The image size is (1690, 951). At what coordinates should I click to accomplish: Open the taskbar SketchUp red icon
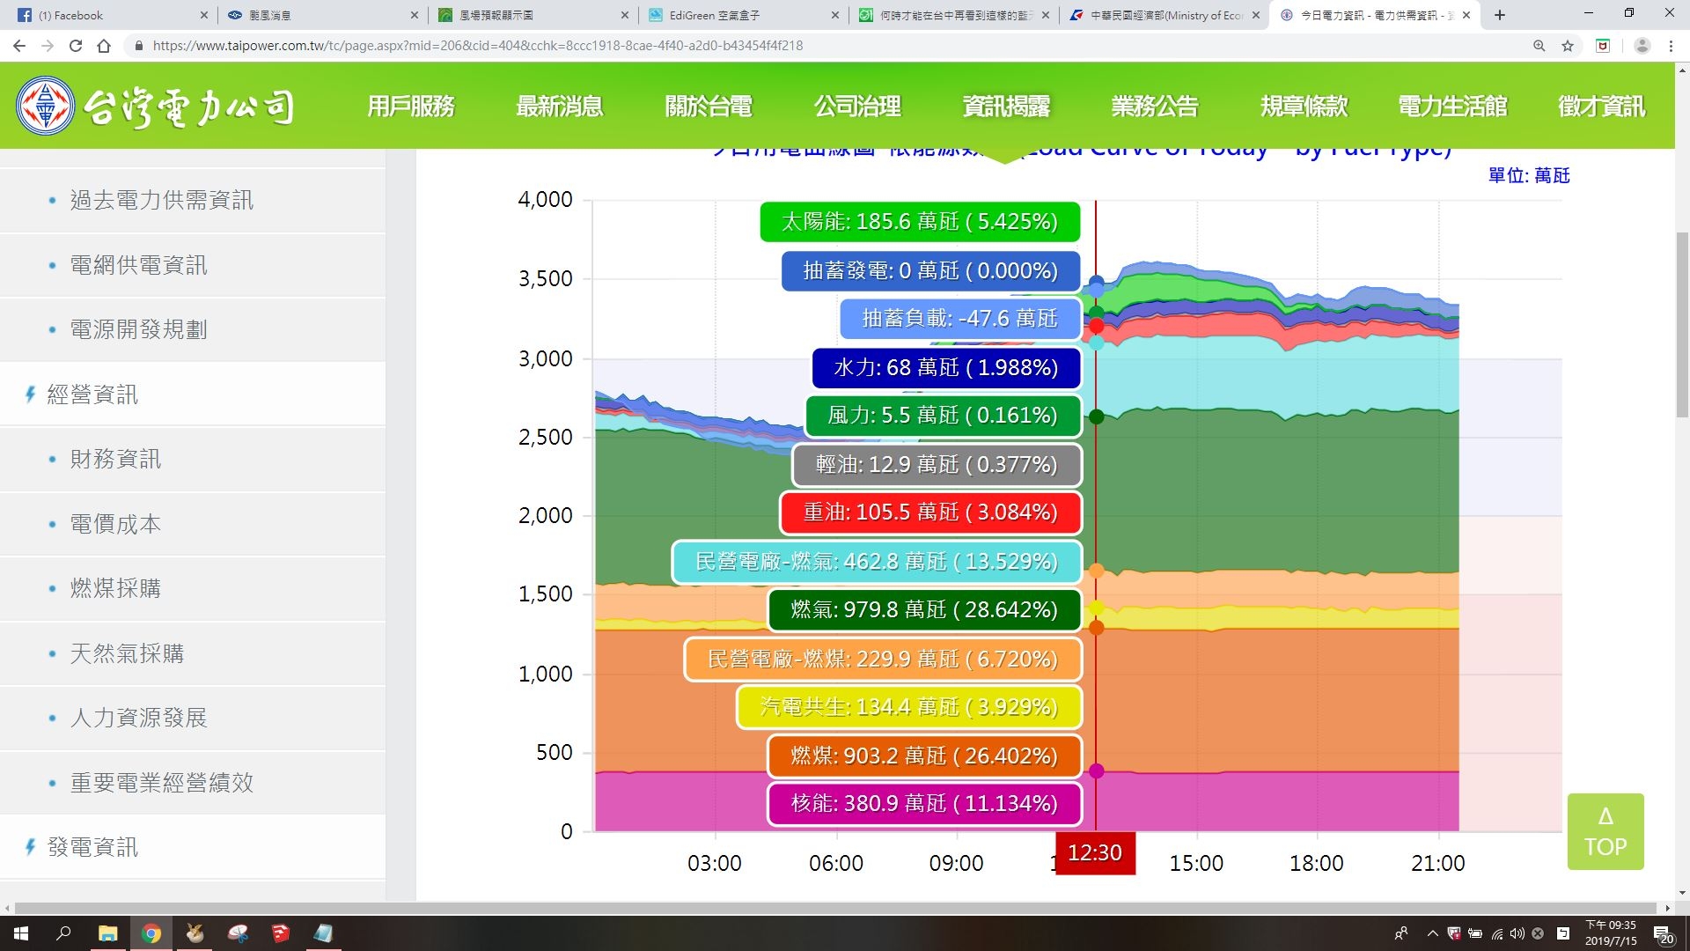coord(281,933)
